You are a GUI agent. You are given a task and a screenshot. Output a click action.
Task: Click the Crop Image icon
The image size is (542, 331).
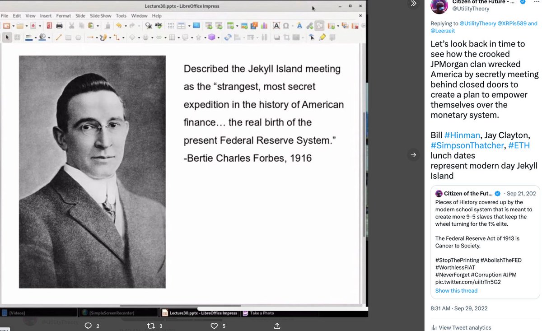286,37
